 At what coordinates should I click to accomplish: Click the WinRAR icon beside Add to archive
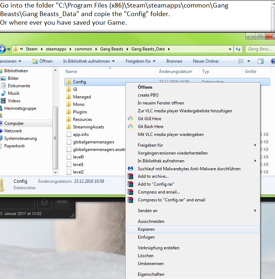(x=130, y=176)
